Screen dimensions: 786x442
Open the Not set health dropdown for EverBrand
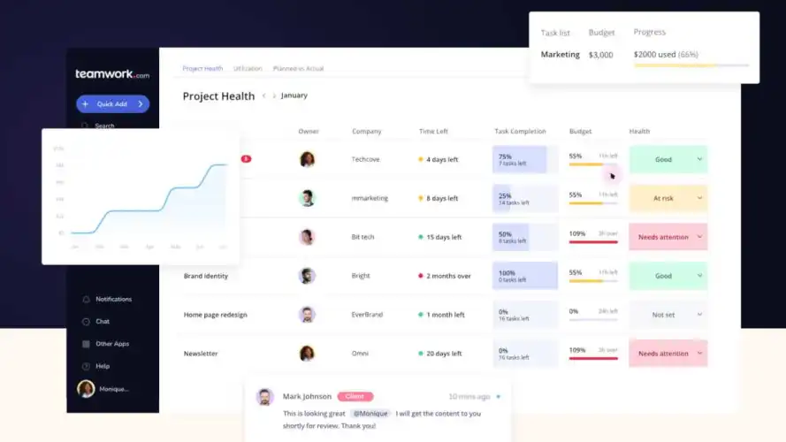(x=700, y=315)
